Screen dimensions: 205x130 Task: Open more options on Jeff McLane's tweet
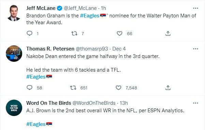click(x=195, y=8)
